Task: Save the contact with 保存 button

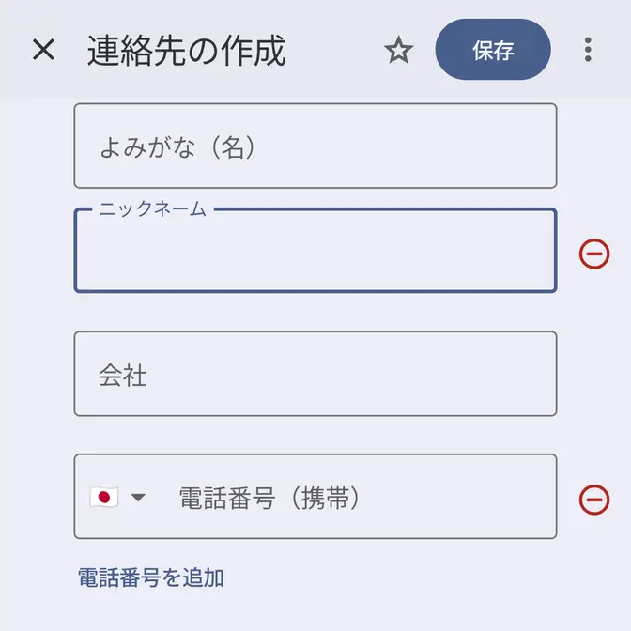Action: tap(493, 50)
